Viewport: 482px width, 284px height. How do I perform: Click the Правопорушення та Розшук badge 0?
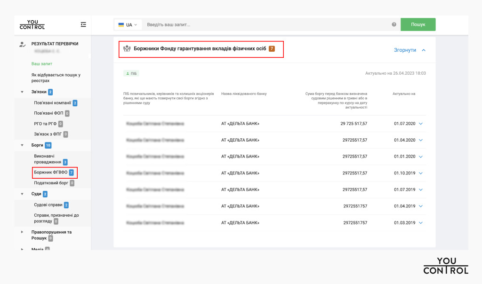pyautogui.click(x=50, y=238)
